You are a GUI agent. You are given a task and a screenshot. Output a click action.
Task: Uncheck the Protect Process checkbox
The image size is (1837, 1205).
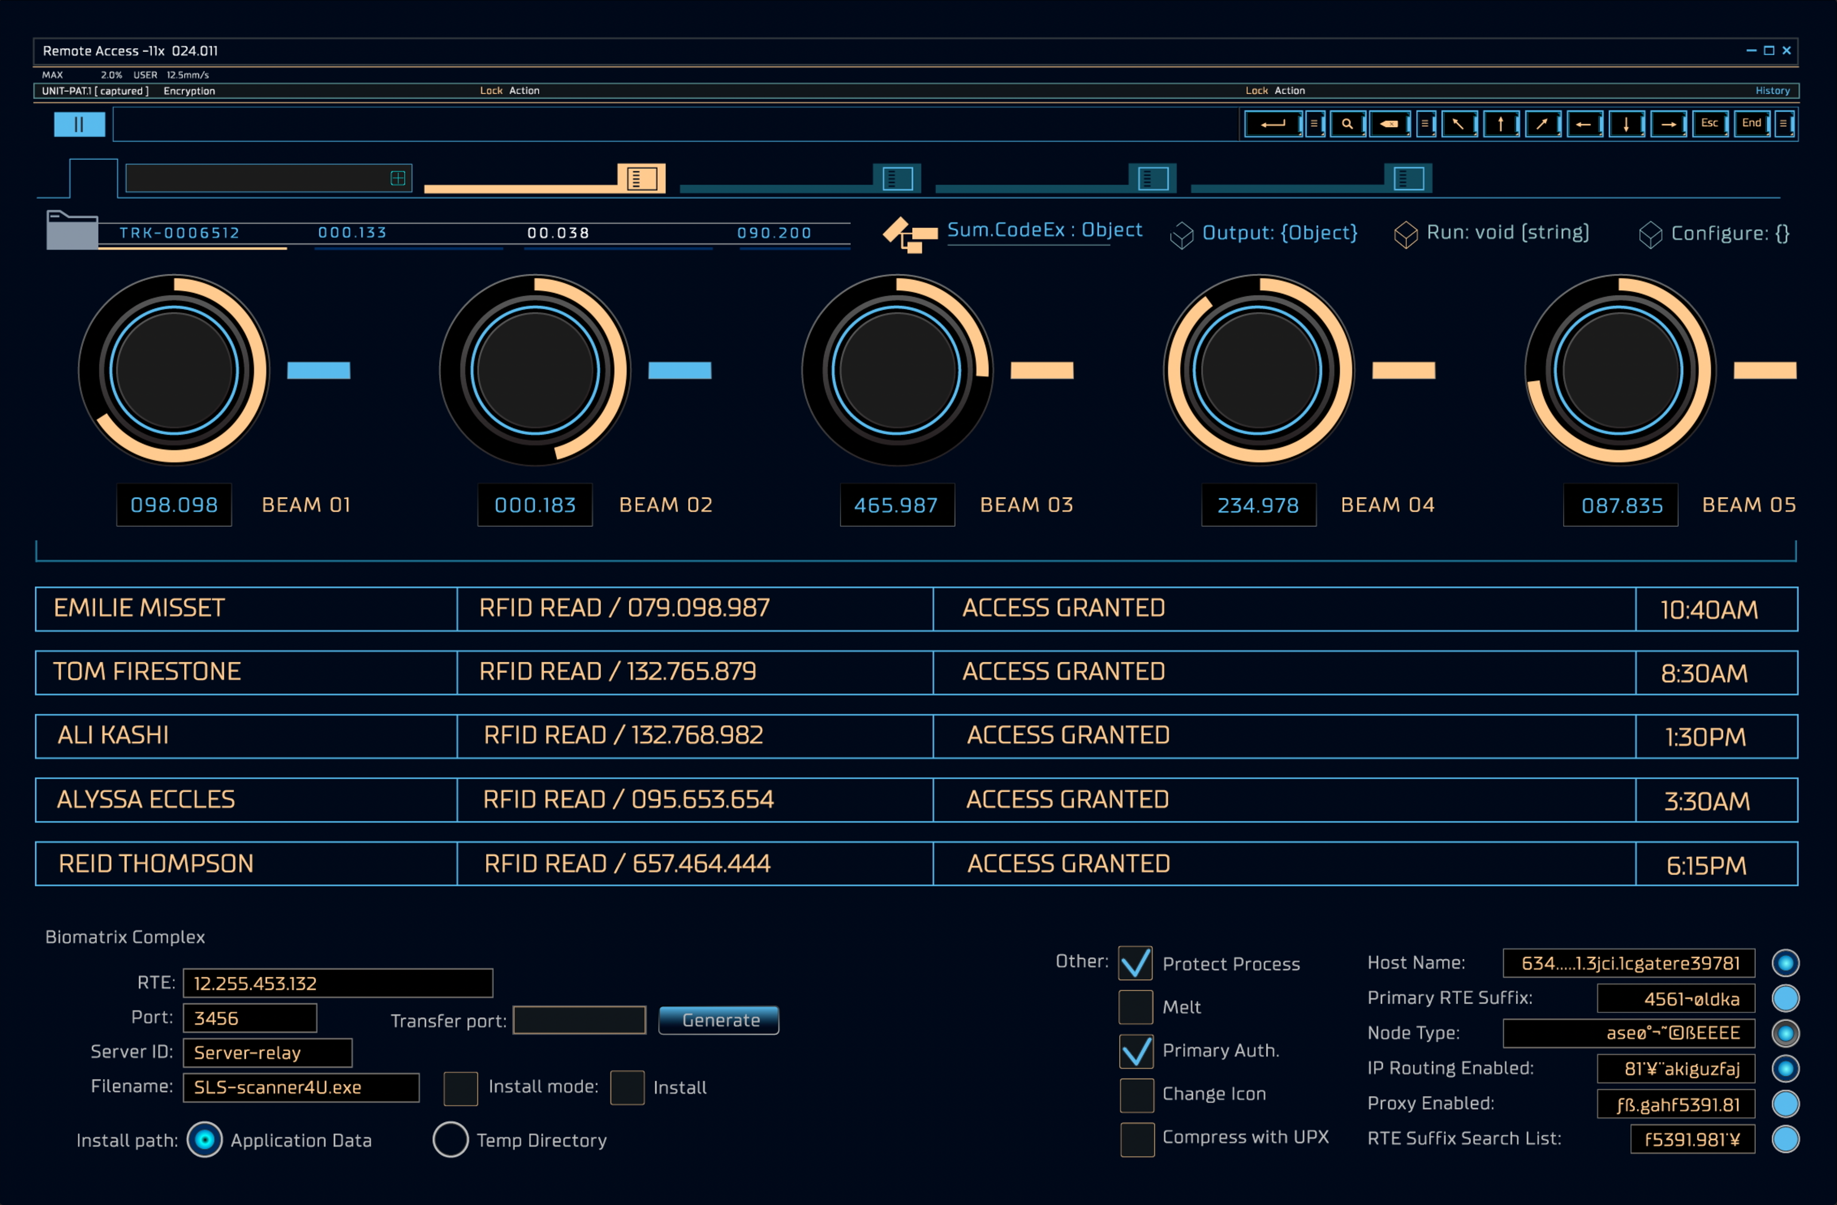(1135, 963)
